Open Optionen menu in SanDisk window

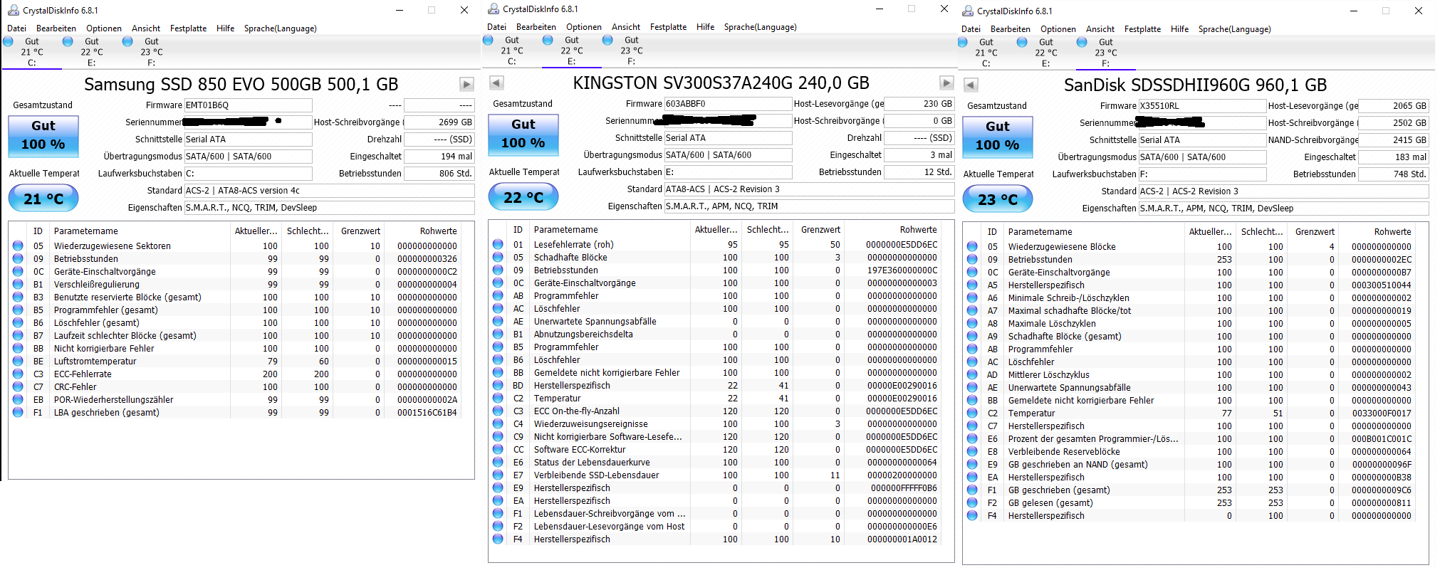click(x=1058, y=29)
